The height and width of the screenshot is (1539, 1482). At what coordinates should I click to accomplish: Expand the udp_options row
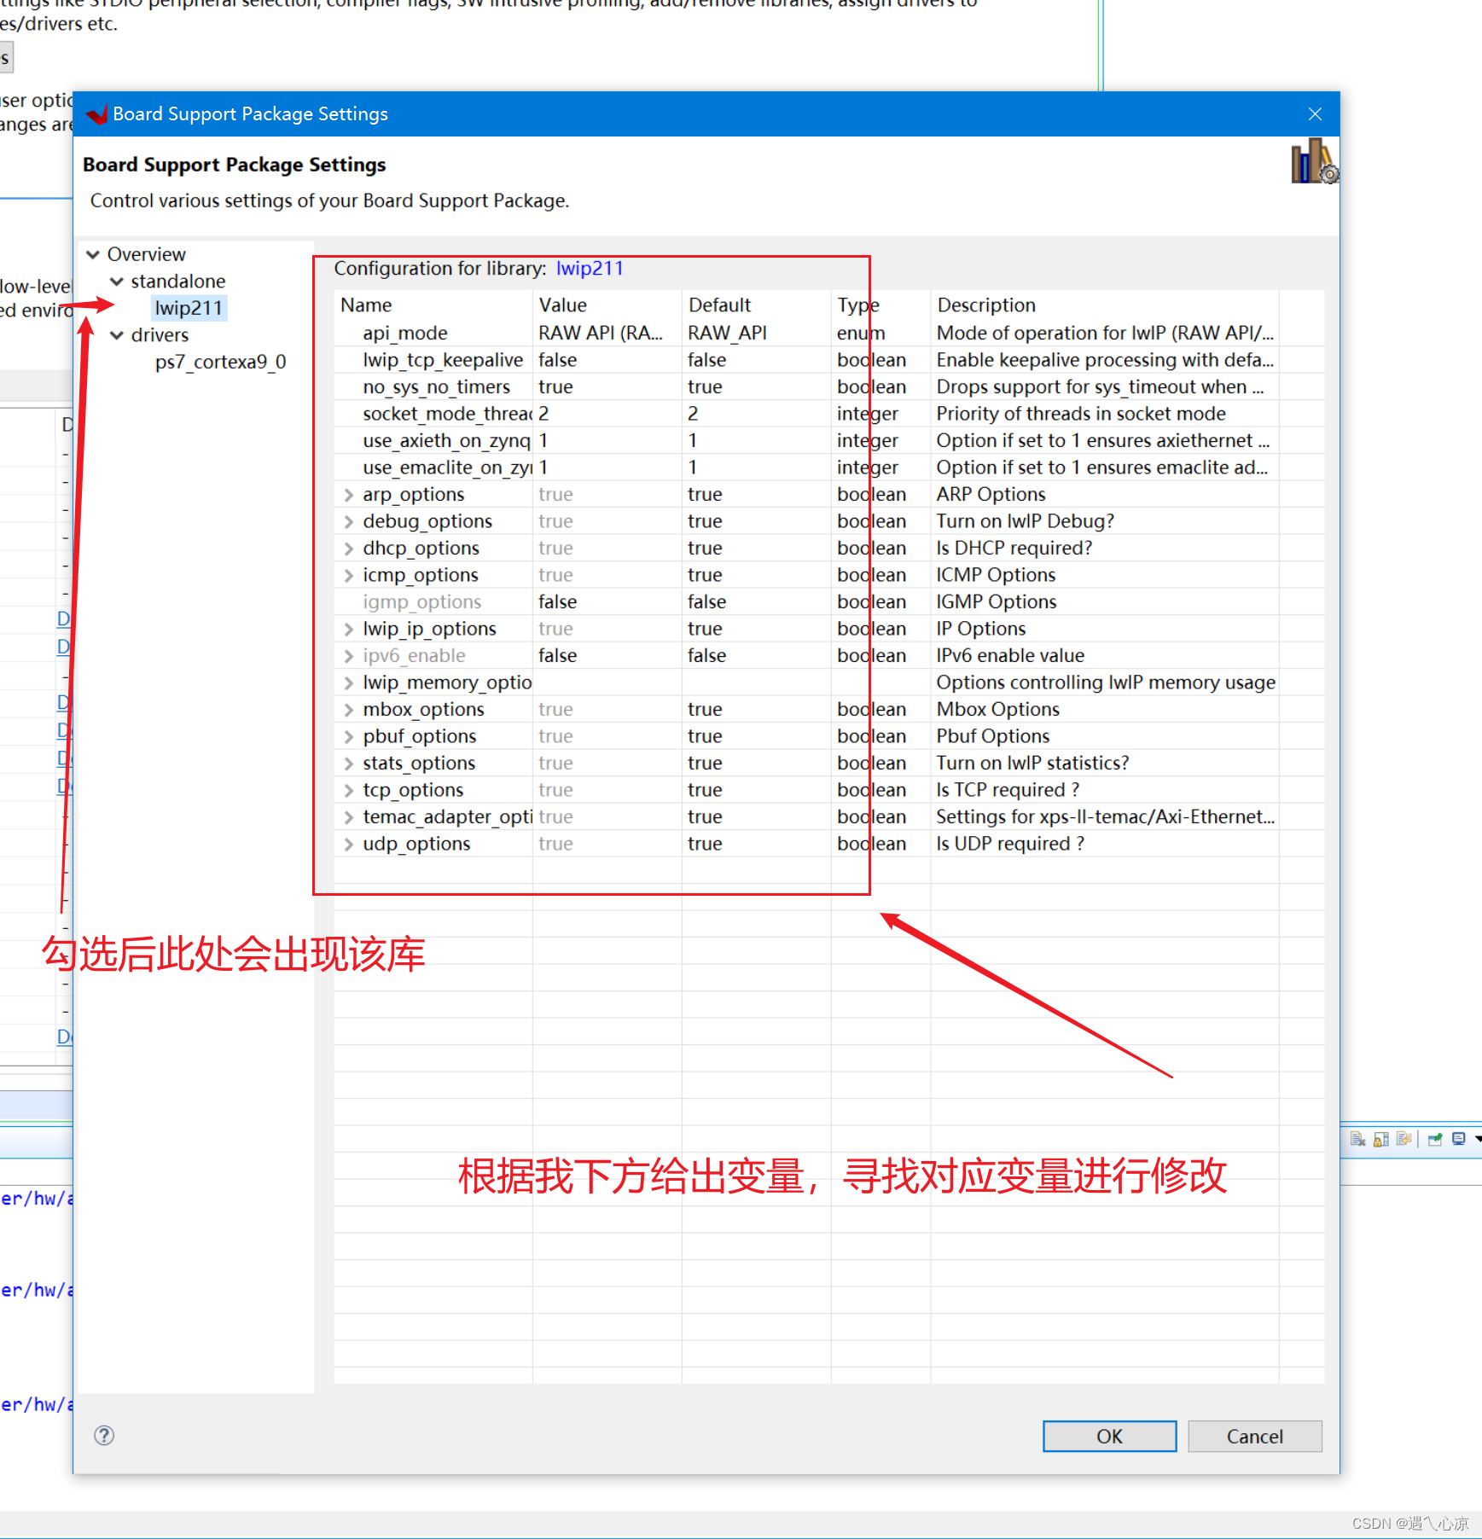(x=348, y=844)
